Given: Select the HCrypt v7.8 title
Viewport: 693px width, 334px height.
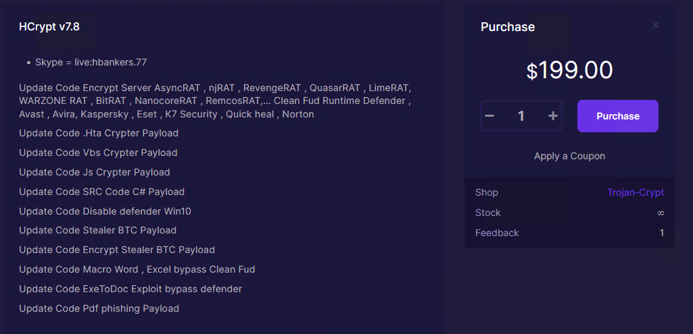Looking at the screenshot, I should tap(49, 26).
